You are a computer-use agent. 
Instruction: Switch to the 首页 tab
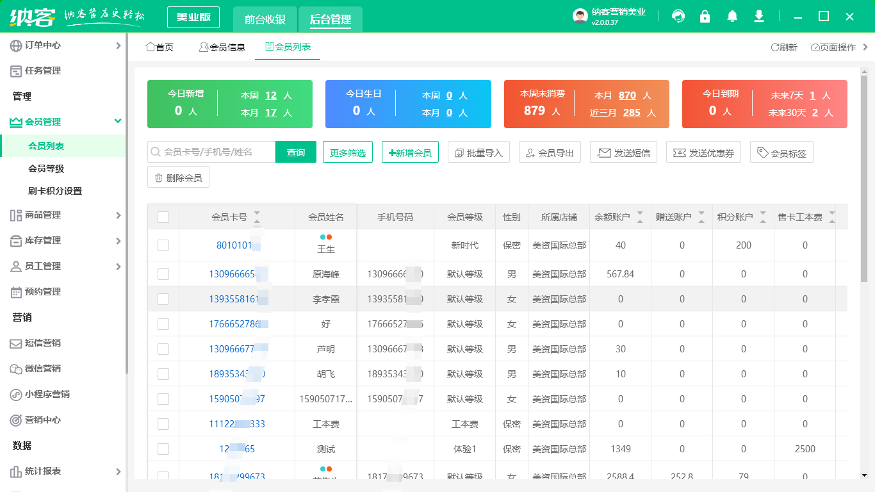(x=160, y=47)
